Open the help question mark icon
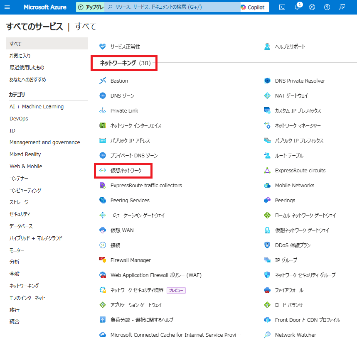The height and width of the screenshot is (343, 357). (327, 7)
